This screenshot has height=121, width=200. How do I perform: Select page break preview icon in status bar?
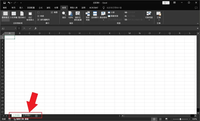tap(166, 119)
